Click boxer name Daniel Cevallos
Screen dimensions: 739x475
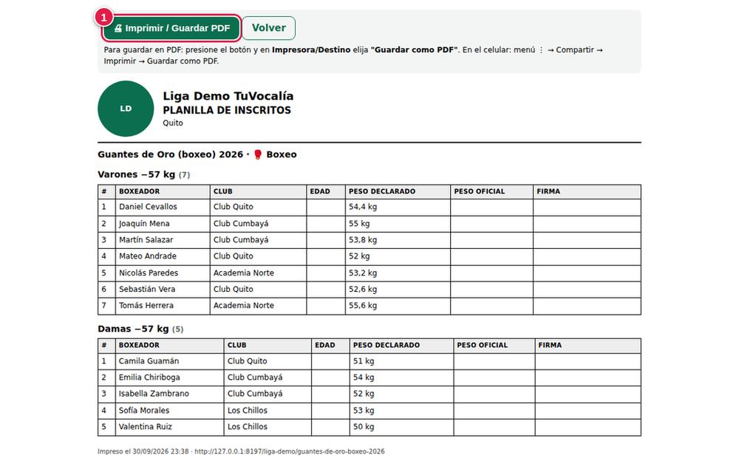pyautogui.click(x=148, y=207)
